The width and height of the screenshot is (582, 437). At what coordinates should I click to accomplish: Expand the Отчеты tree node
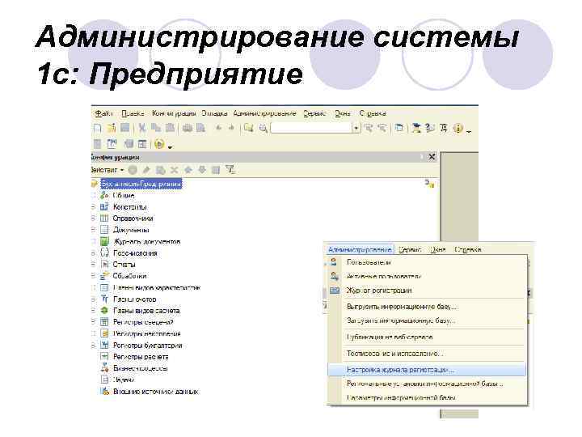click(93, 265)
